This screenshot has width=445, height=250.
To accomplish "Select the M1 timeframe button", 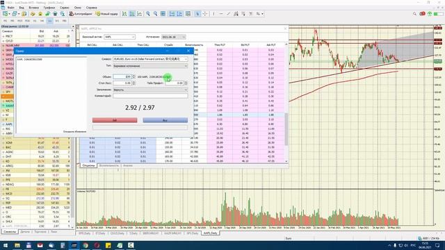I will (x=5, y=21).
